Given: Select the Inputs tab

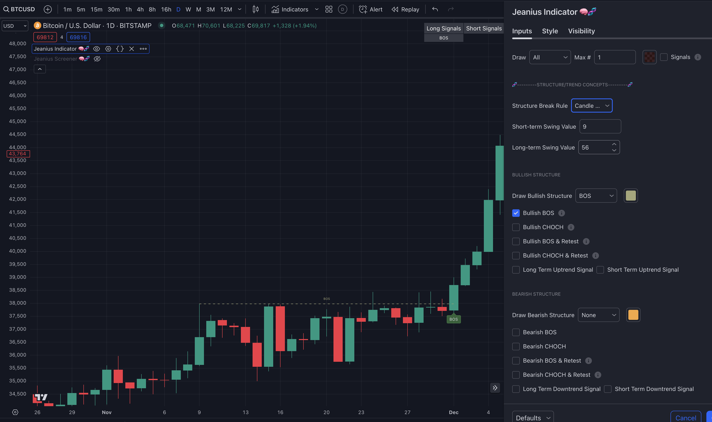Looking at the screenshot, I should tap(522, 31).
